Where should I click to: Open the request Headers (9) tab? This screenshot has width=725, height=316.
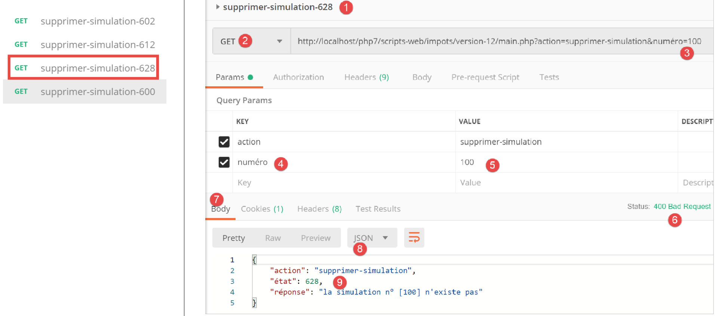(x=366, y=77)
